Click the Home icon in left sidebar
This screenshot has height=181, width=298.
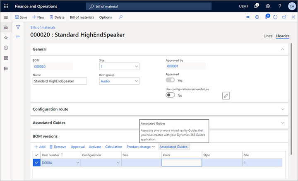click(x=6, y=27)
